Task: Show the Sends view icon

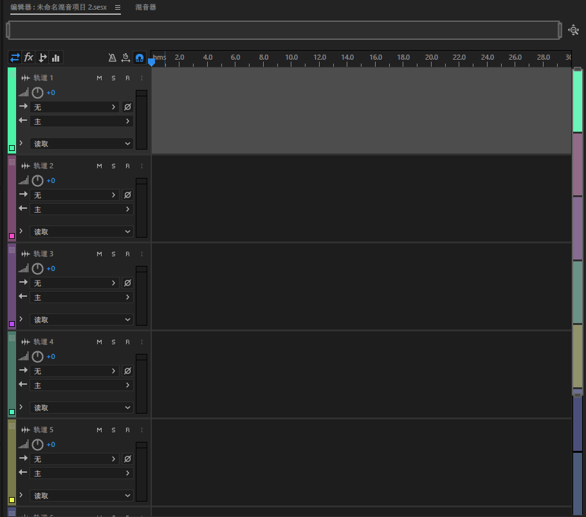Action: [x=42, y=57]
